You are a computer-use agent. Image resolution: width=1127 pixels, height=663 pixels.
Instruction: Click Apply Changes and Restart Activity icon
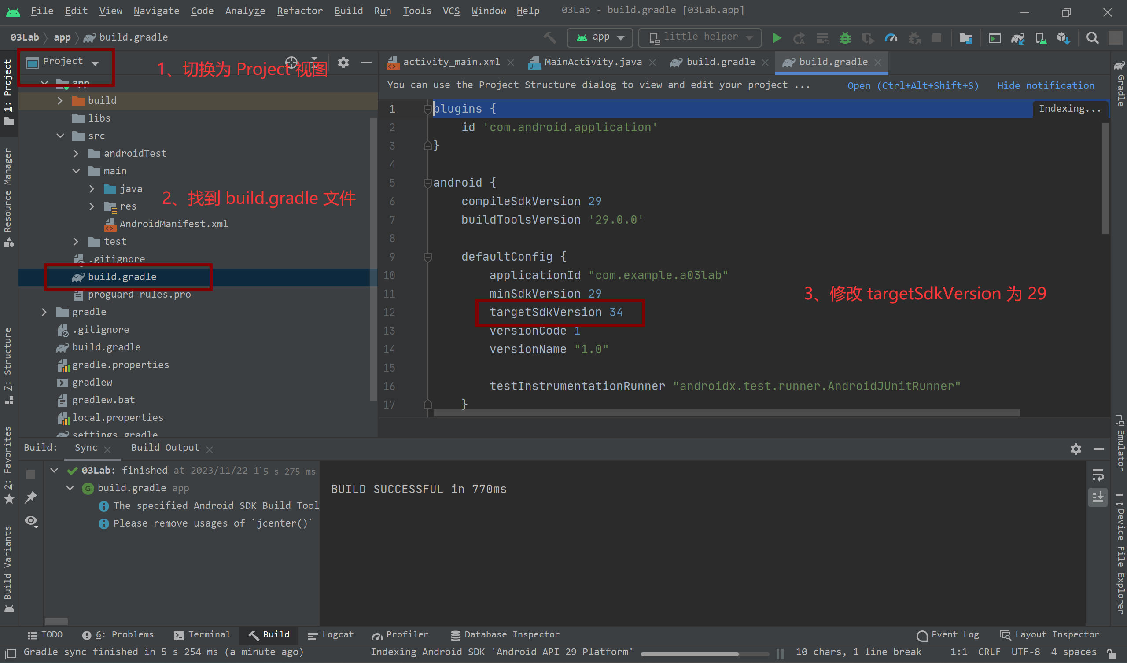(799, 38)
